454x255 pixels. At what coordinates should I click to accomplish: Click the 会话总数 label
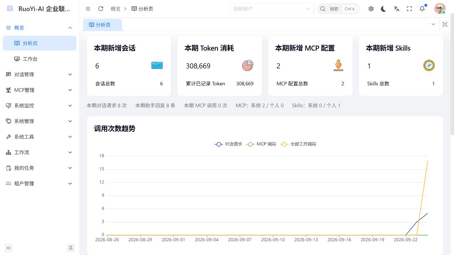click(x=105, y=84)
